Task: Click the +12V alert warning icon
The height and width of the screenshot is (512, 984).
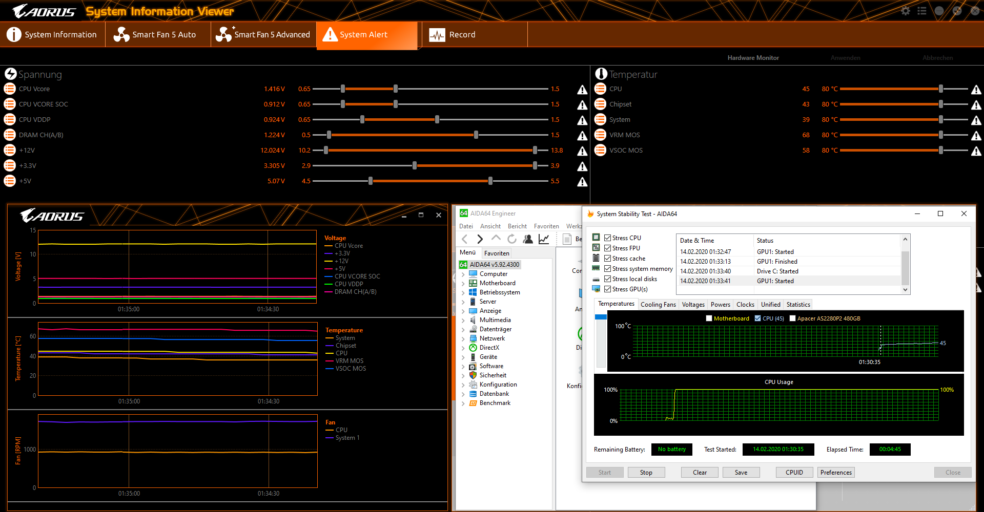Action: click(x=582, y=151)
